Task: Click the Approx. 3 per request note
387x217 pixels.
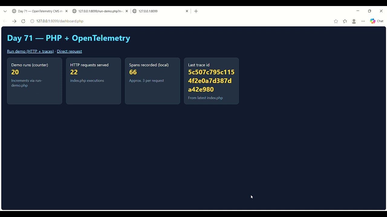Action: (x=147, y=80)
